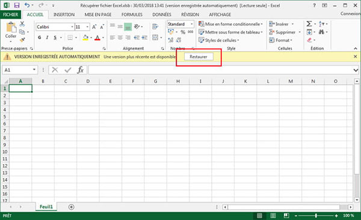Align text to the left
Viewport: 361px width, 220px height.
coord(113,37)
